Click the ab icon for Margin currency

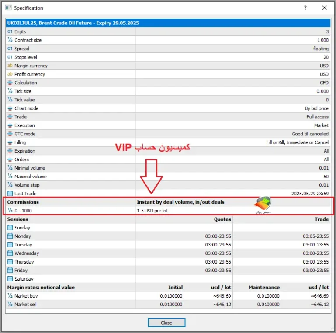pos(10,66)
